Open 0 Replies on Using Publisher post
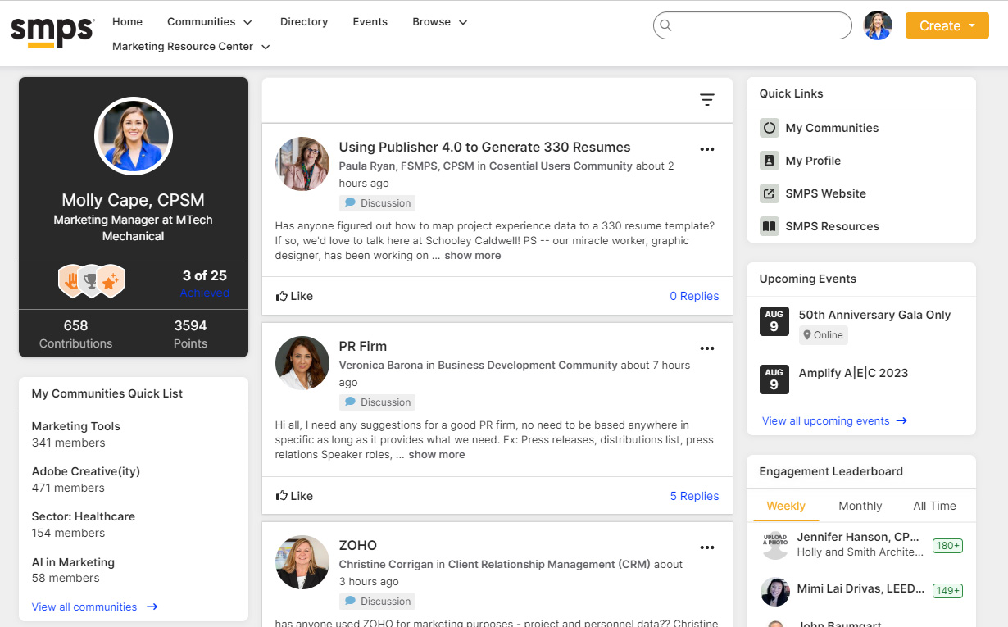 [x=694, y=297]
